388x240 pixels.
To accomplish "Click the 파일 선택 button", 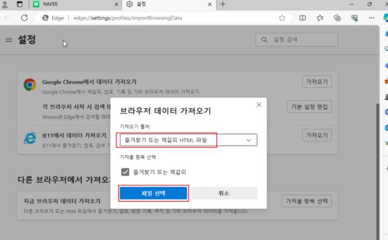I will click(153, 193).
